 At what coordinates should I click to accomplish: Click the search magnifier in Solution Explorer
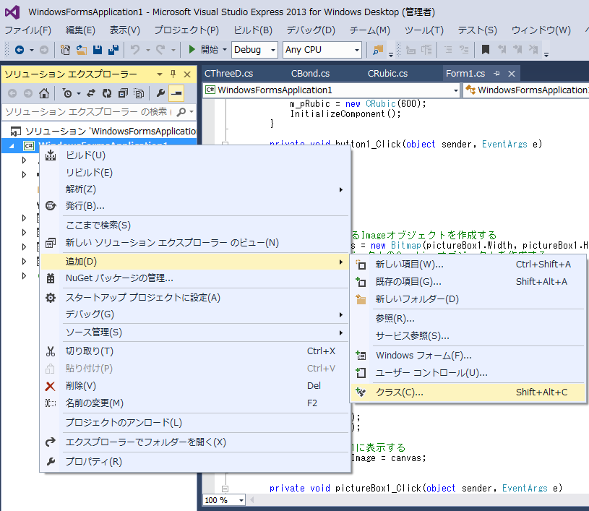(x=181, y=111)
